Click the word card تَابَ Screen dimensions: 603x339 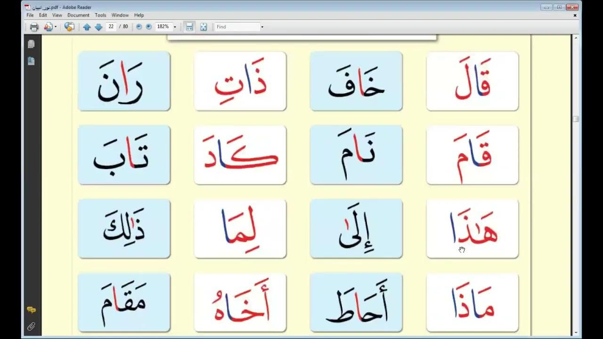click(x=124, y=155)
